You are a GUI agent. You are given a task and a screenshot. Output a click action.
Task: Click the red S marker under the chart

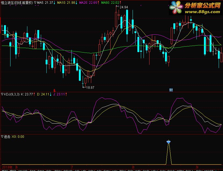(54, 90)
